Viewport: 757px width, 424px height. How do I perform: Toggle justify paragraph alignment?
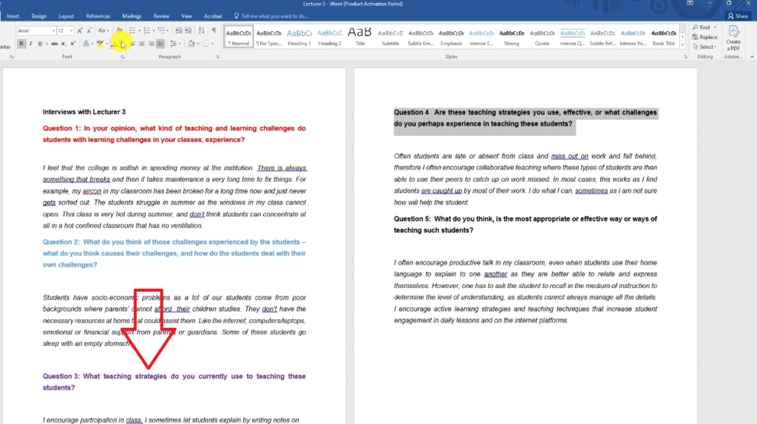(161, 44)
